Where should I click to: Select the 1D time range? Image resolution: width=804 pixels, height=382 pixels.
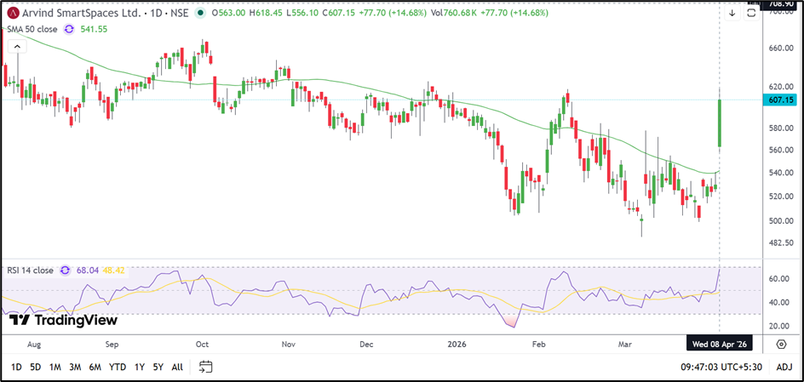click(x=16, y=367)
